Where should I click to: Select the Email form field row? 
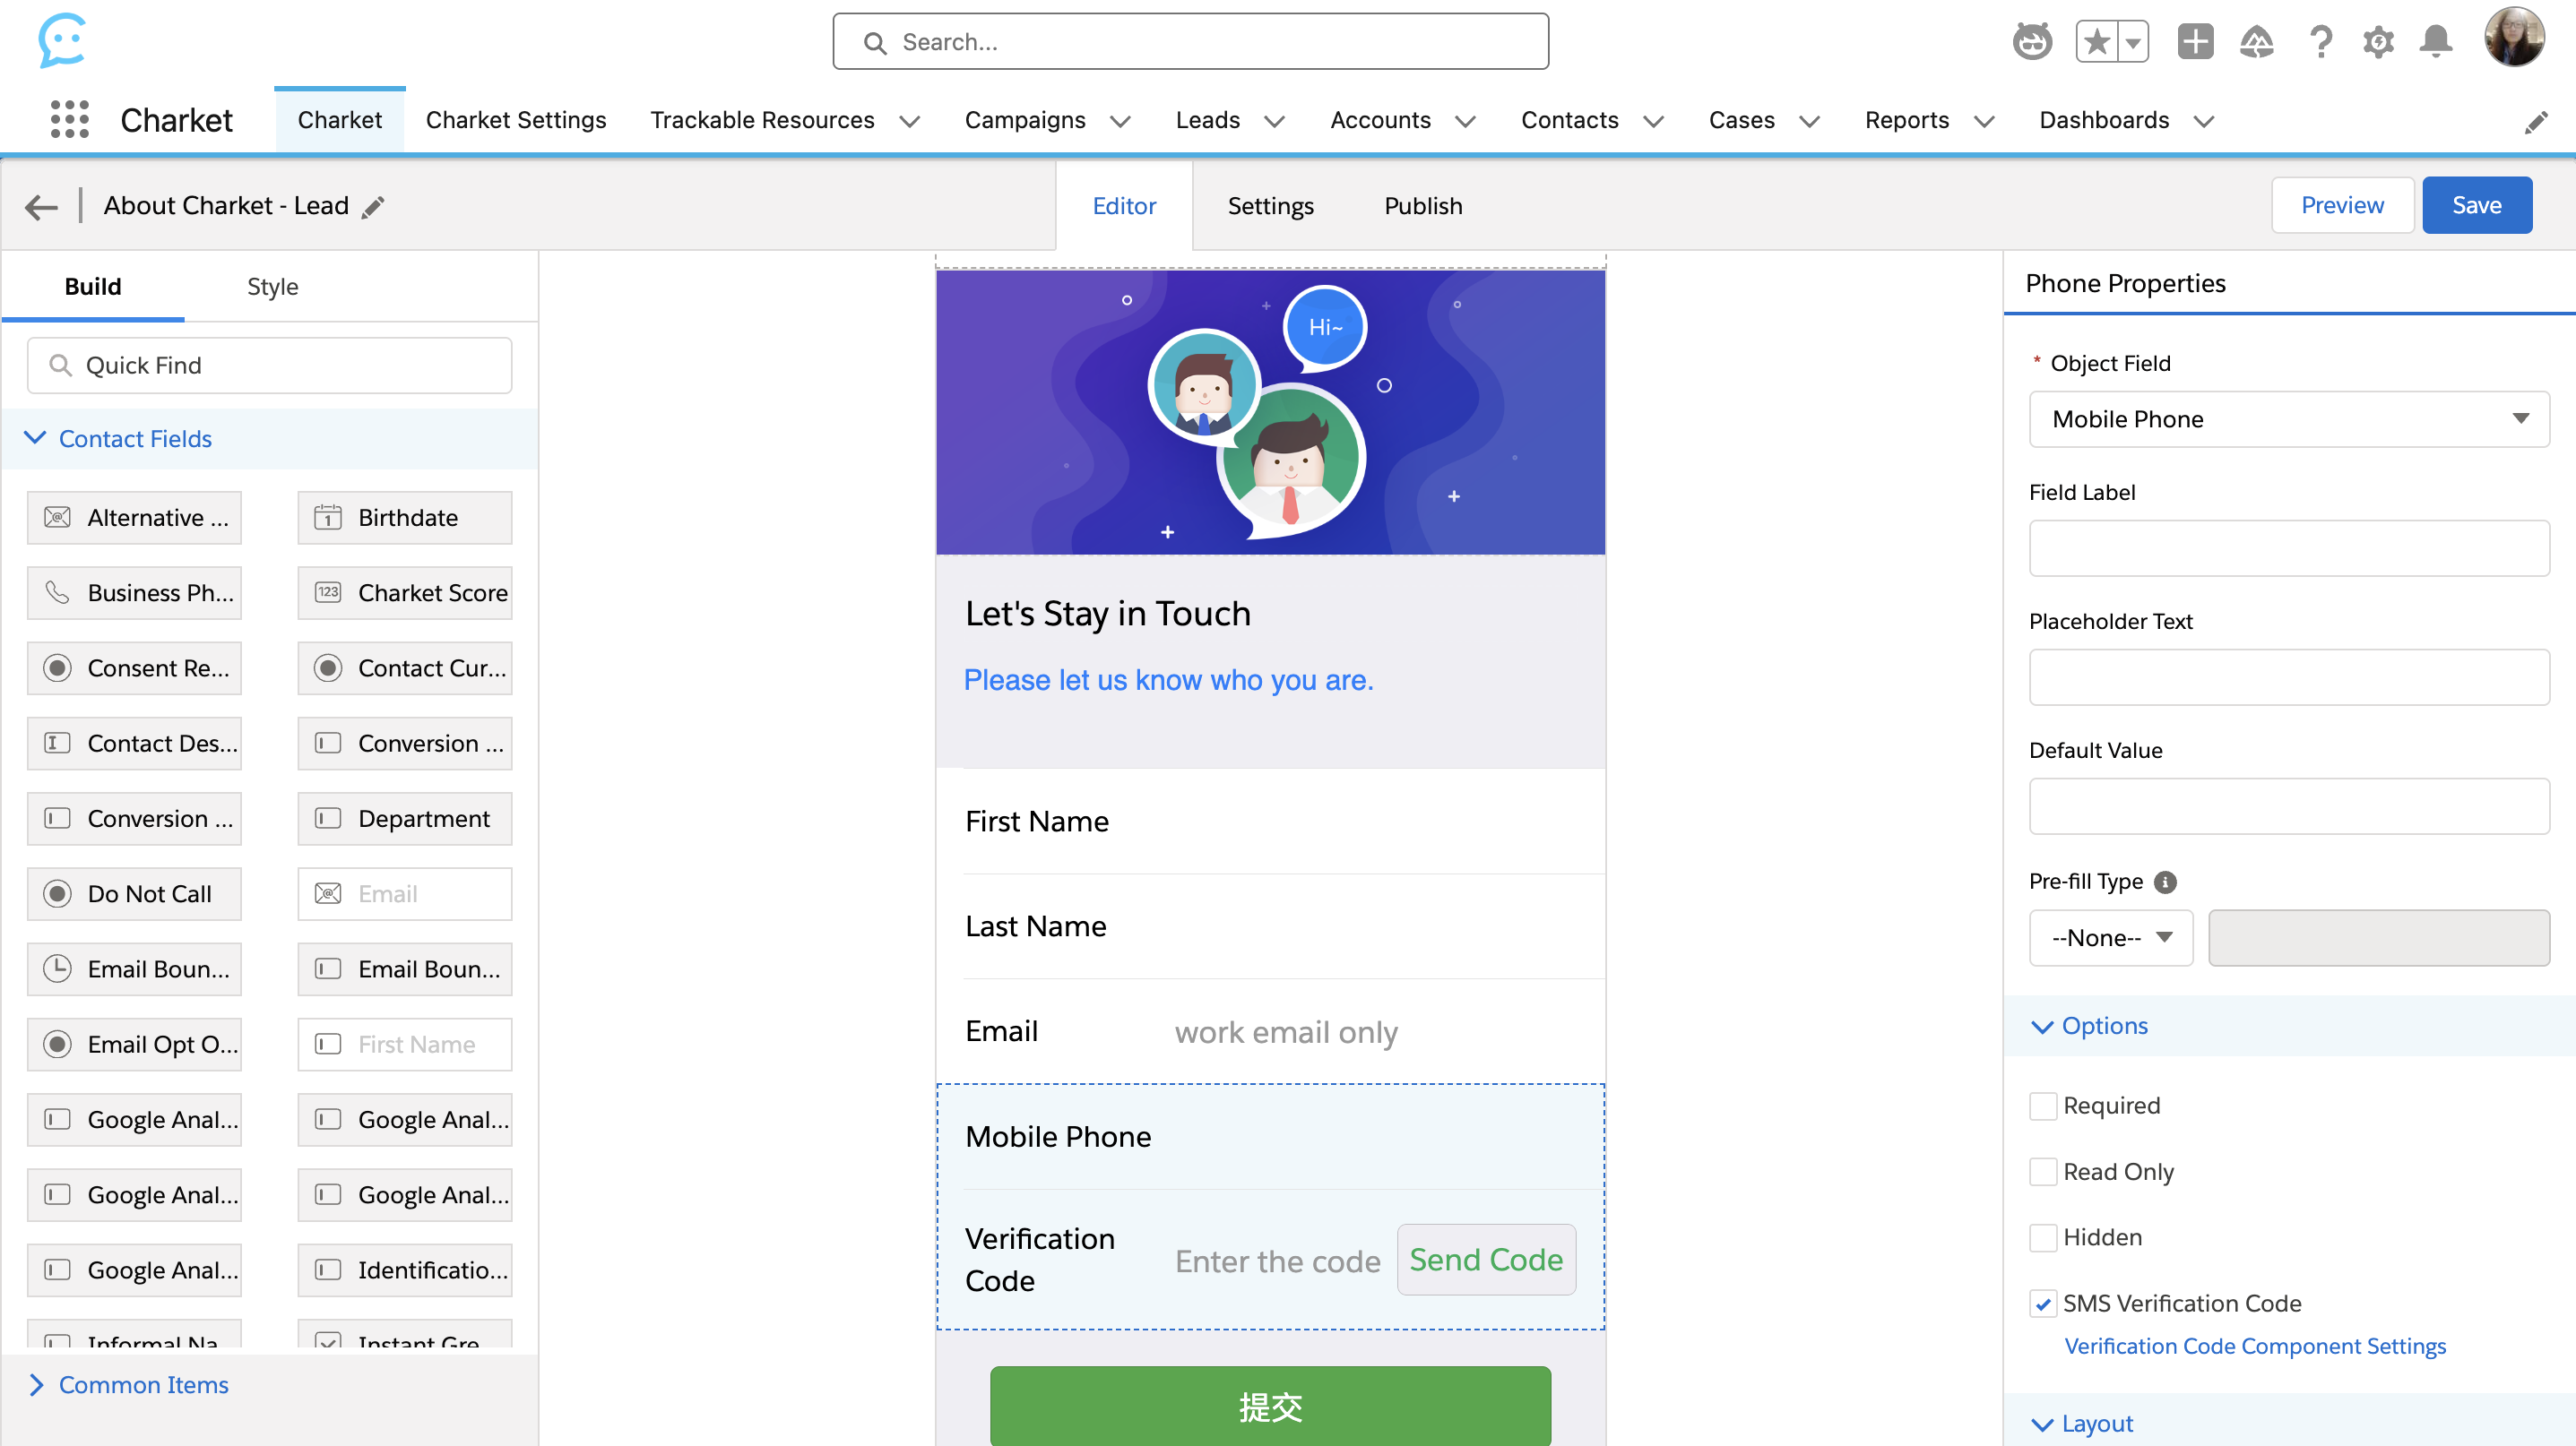(x=1270, y=1031)
